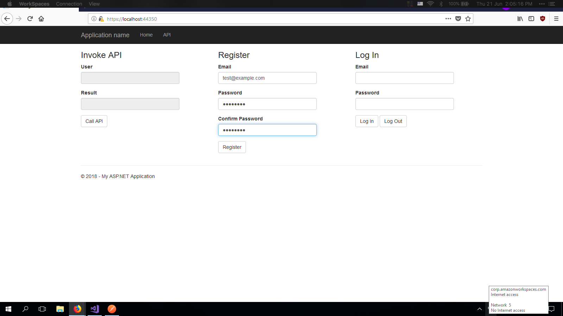Click the Log In Email field

coord(404,78)
